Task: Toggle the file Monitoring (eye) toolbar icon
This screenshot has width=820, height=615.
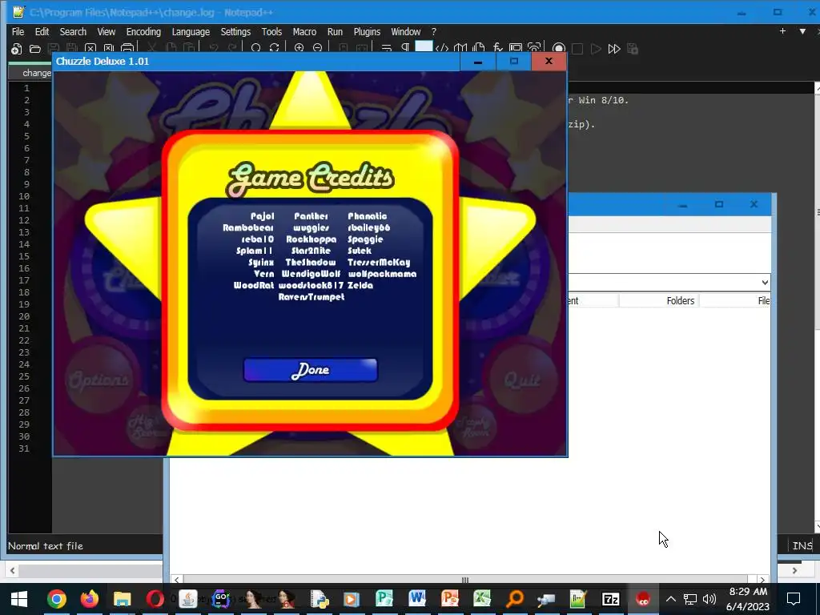Action: pos(534,49)
